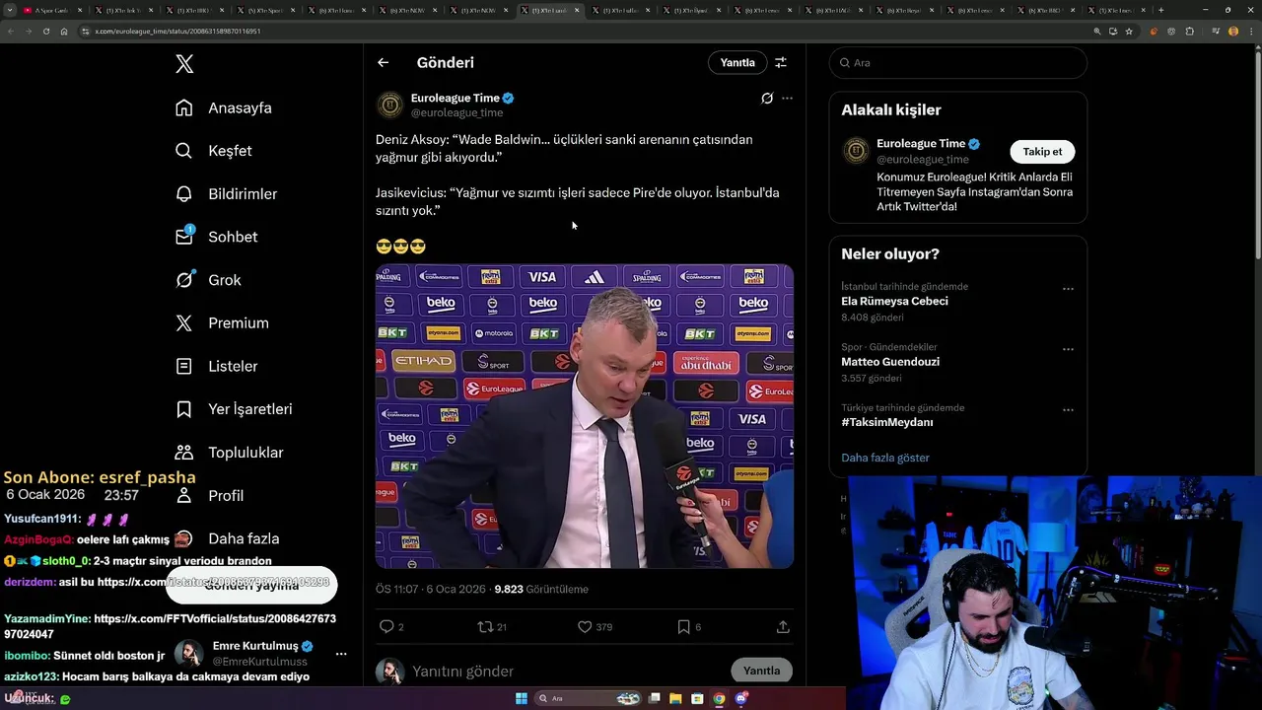1262x710 pixels.
Task: Click the Sohbet envelope icon
Action: [184, 237]
